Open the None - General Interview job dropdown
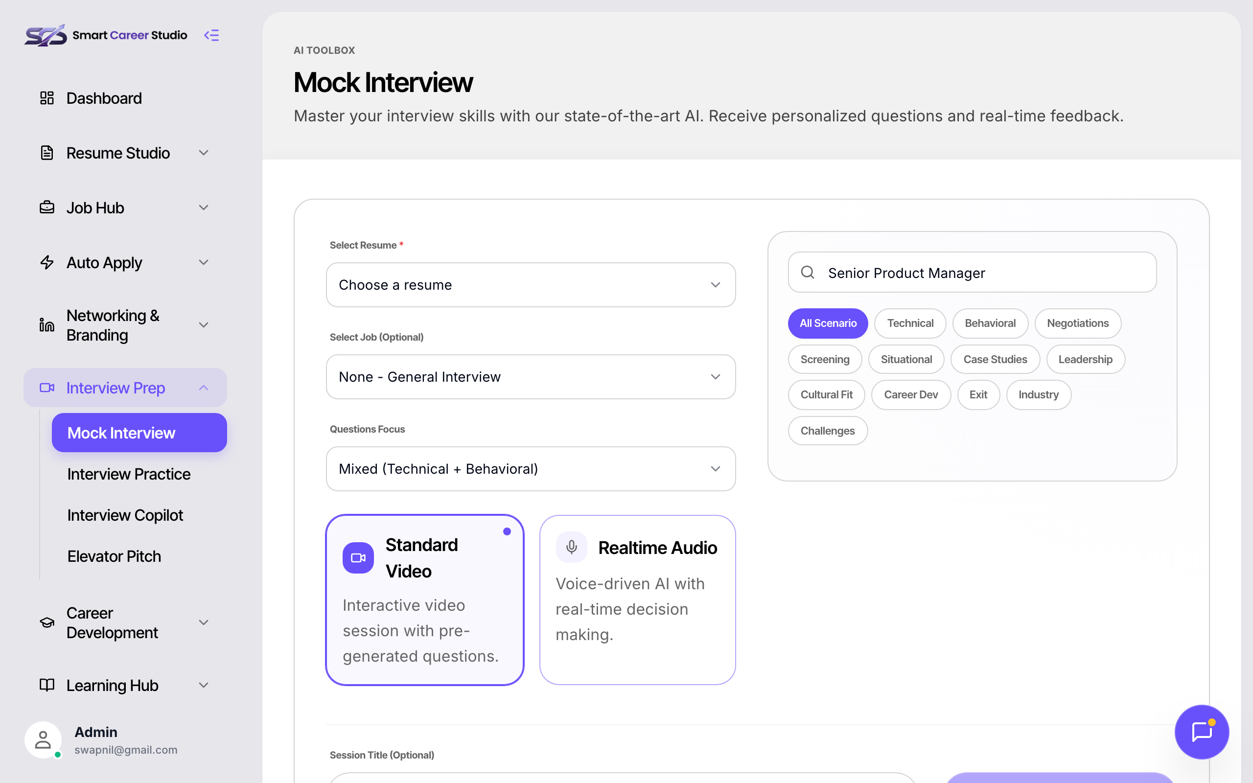The height and width of the screenshot is (783, 1253). click(531, 376)
